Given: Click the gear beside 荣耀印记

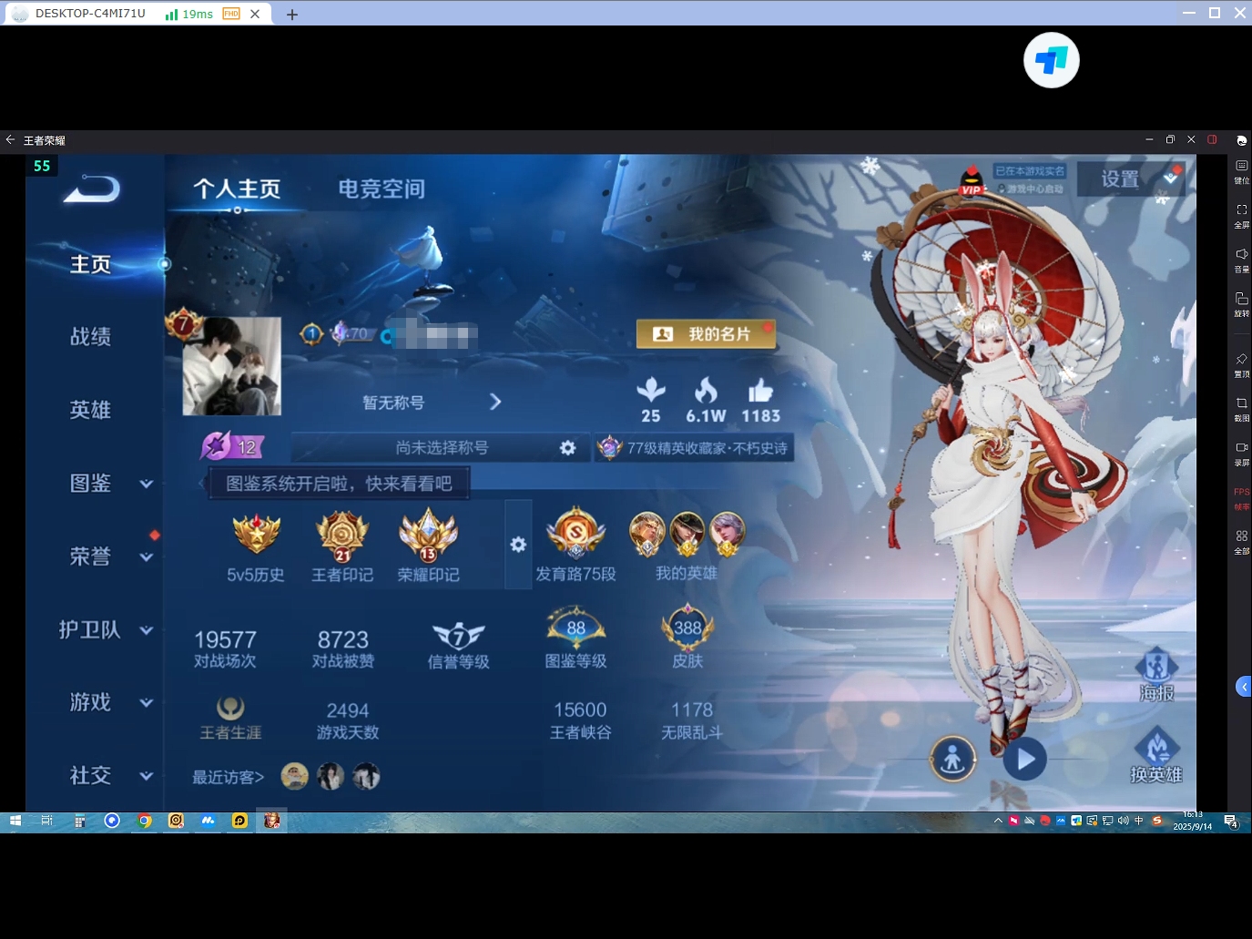Looking at the screenshot, I should point(518,545).
